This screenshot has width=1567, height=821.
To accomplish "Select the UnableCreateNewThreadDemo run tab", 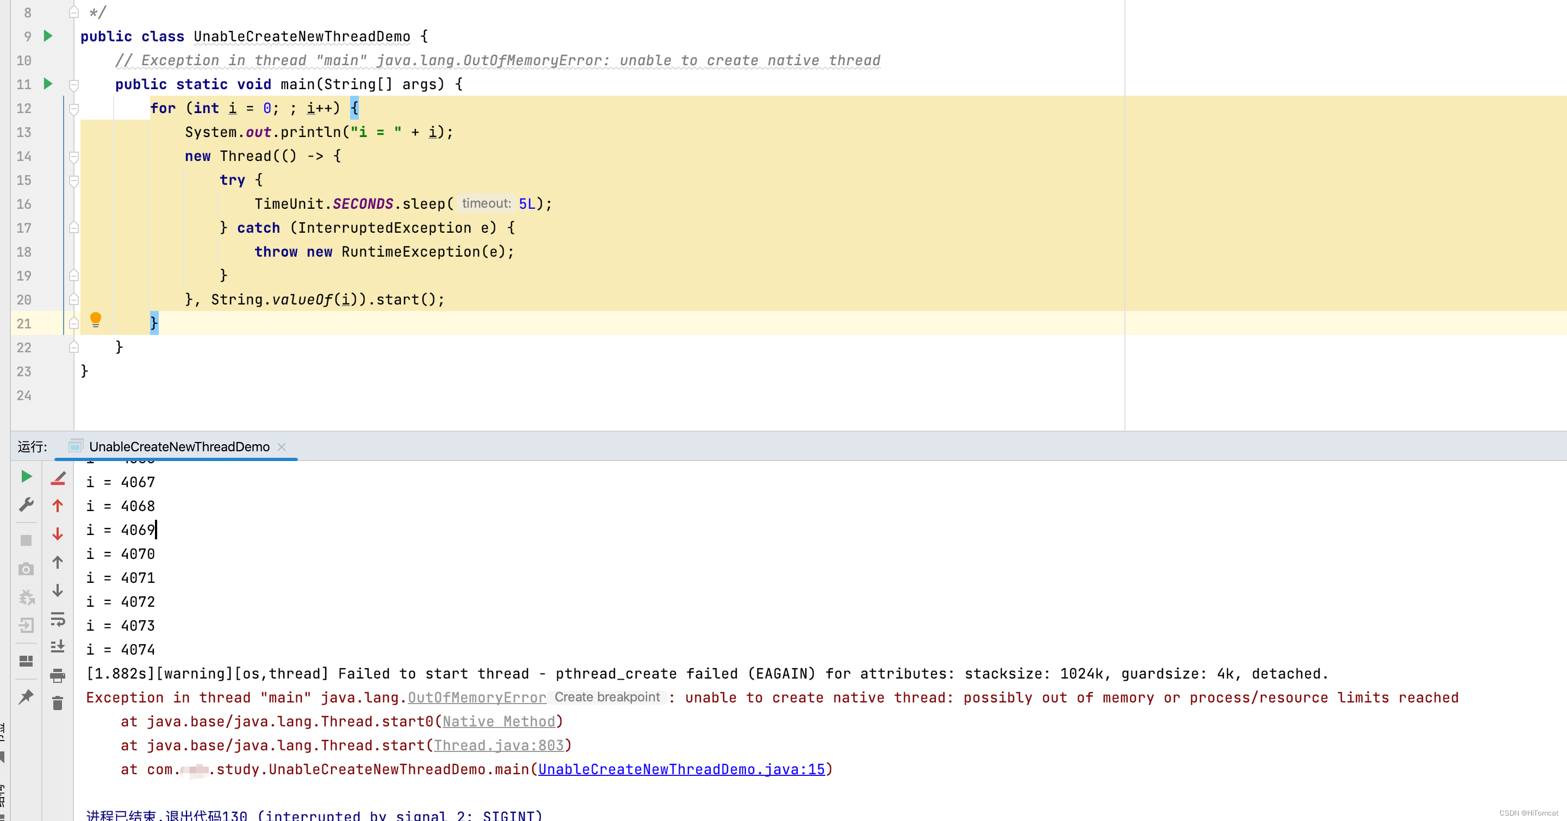I will [x=179, y=446].
